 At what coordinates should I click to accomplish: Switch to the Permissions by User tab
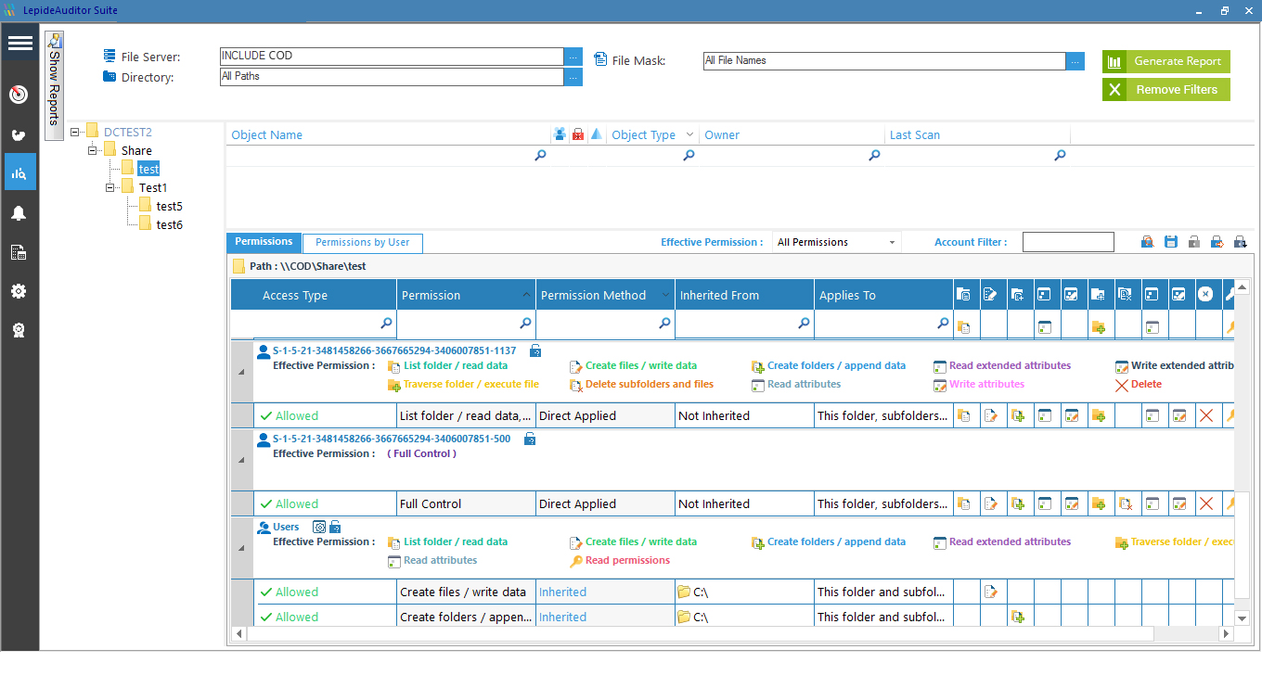(x=362, y=243)
